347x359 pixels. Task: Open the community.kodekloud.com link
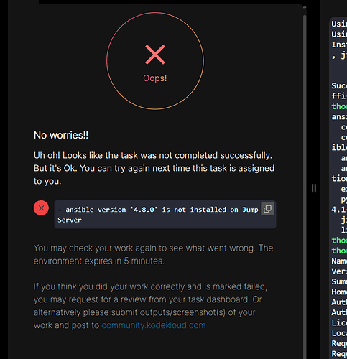tap(154, 325)
